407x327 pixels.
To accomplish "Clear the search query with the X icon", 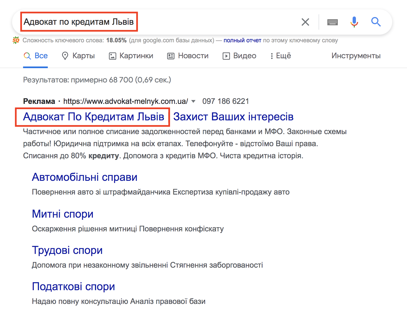I will (305, 22).
